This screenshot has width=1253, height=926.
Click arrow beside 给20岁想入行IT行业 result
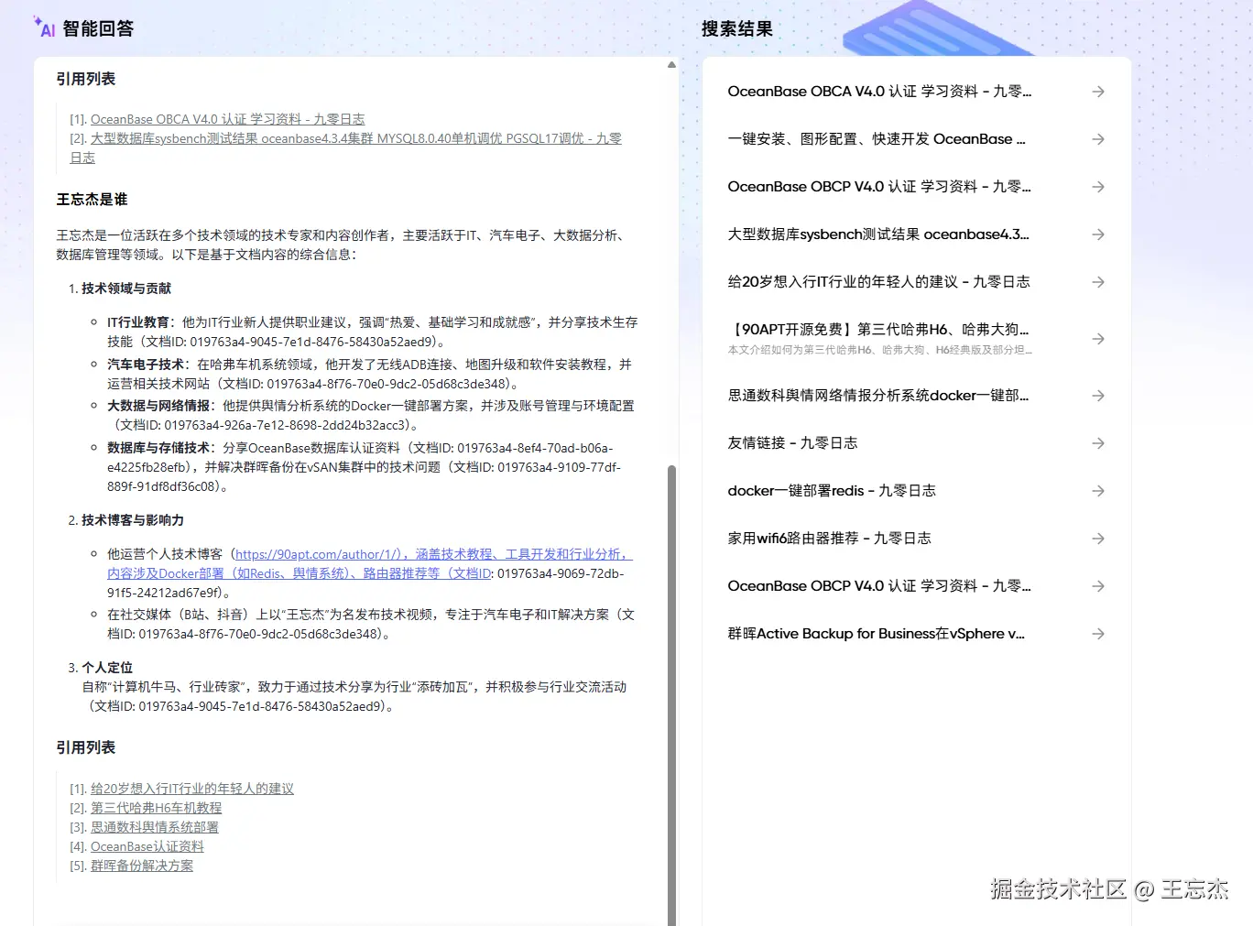pyautogui.click(x=1098, y=282)
